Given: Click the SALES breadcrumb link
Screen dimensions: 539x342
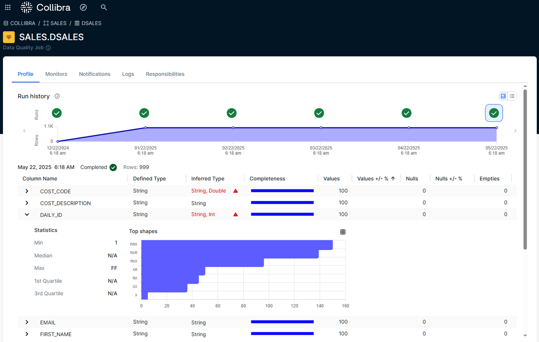Looking at the screenshot, I should pos(58,23).
